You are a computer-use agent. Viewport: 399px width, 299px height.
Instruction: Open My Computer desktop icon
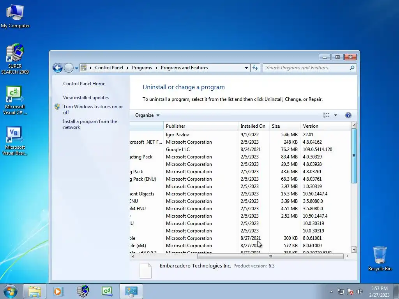point(15,16)
